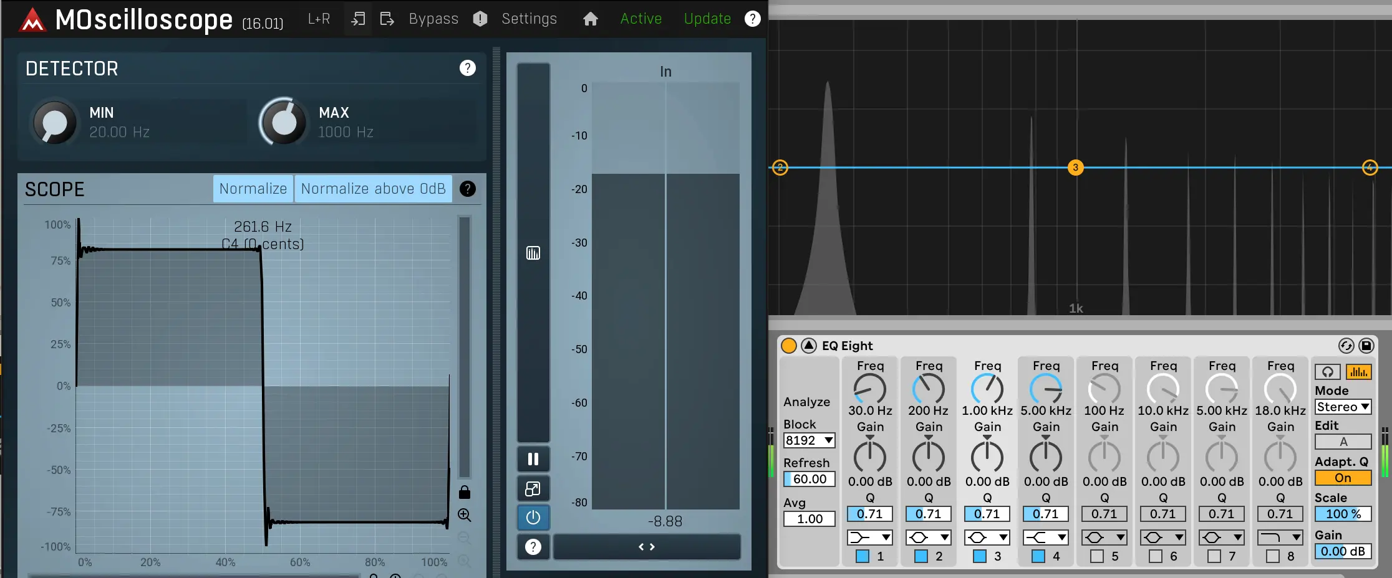Click the L+R channel mode selector
The image size is (1392, 578).
pos(318,19)
